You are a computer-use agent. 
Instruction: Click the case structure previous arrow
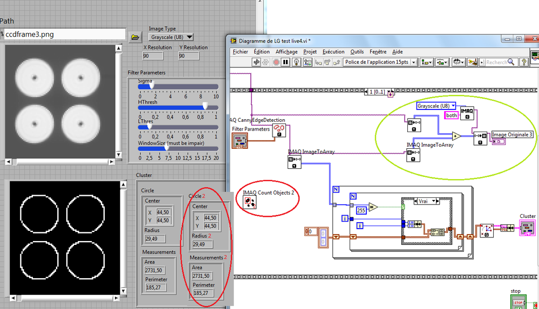[x=416, y=201]
